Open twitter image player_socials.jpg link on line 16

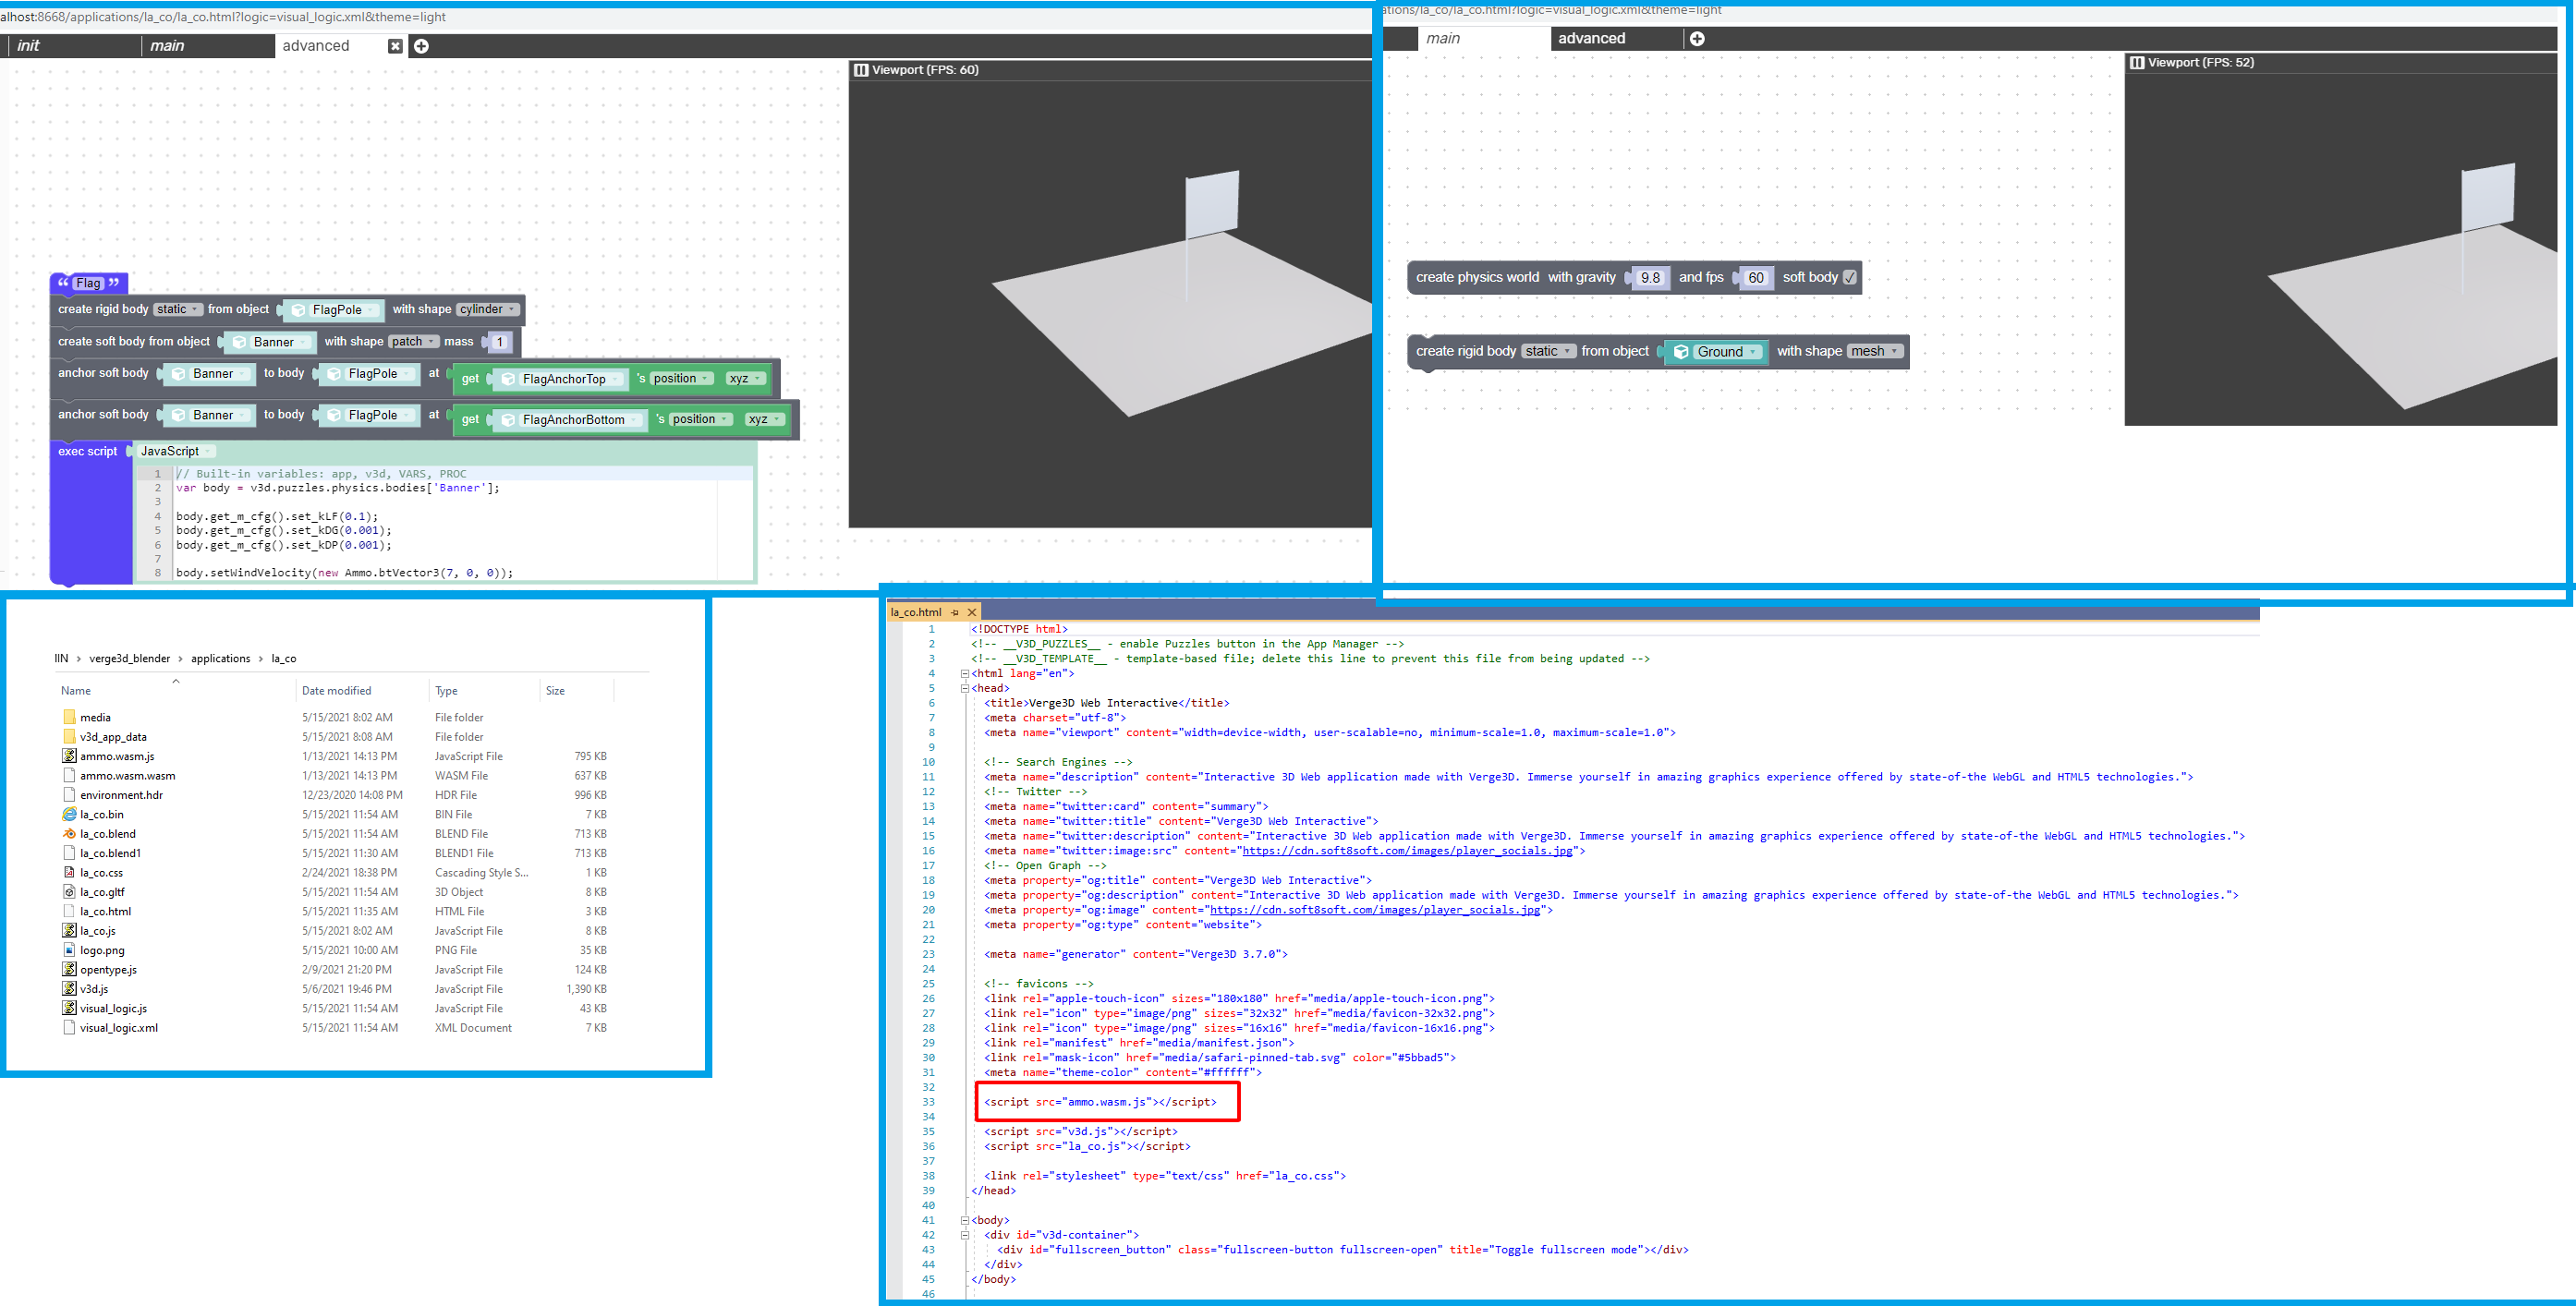1407,851
